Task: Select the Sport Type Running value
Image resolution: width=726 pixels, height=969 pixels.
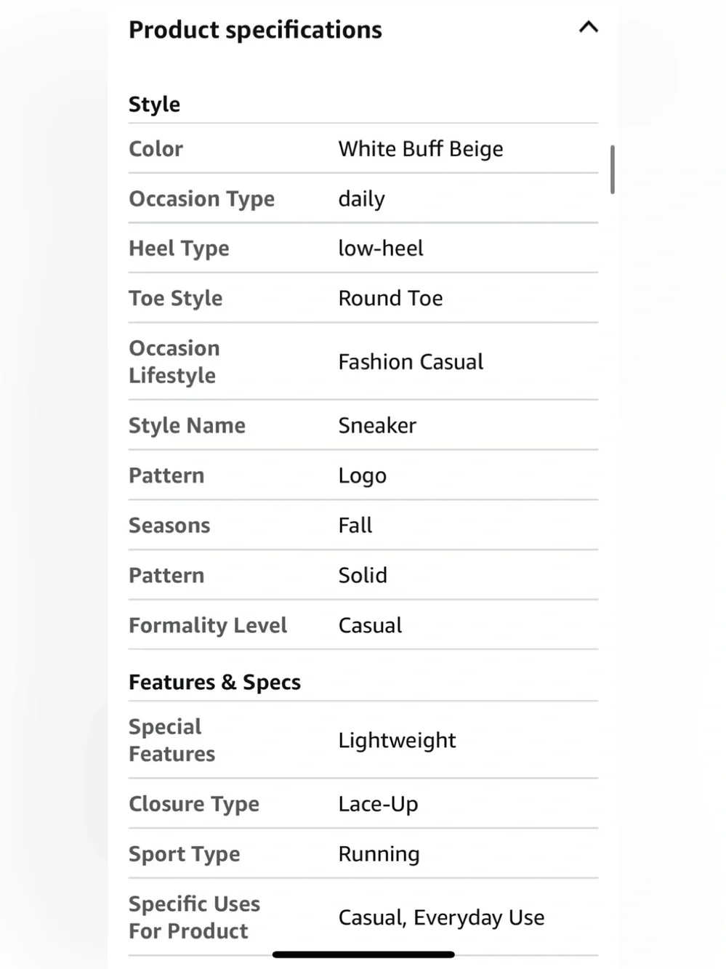Action: tap(379, 854)
